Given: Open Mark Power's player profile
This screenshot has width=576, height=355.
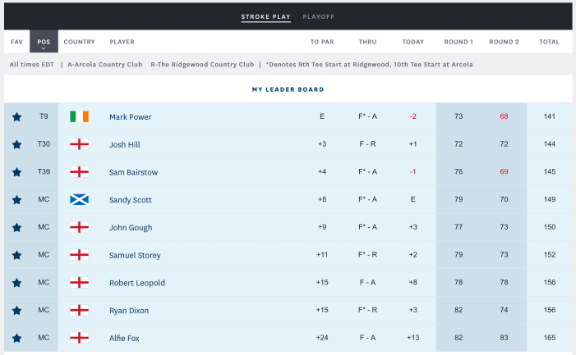Looking at the screenshot, I should (130, 117).
